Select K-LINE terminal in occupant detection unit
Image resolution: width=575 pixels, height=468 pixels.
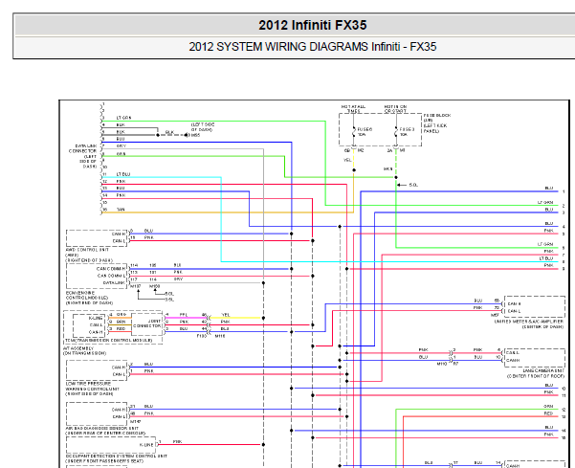point(146,444)
